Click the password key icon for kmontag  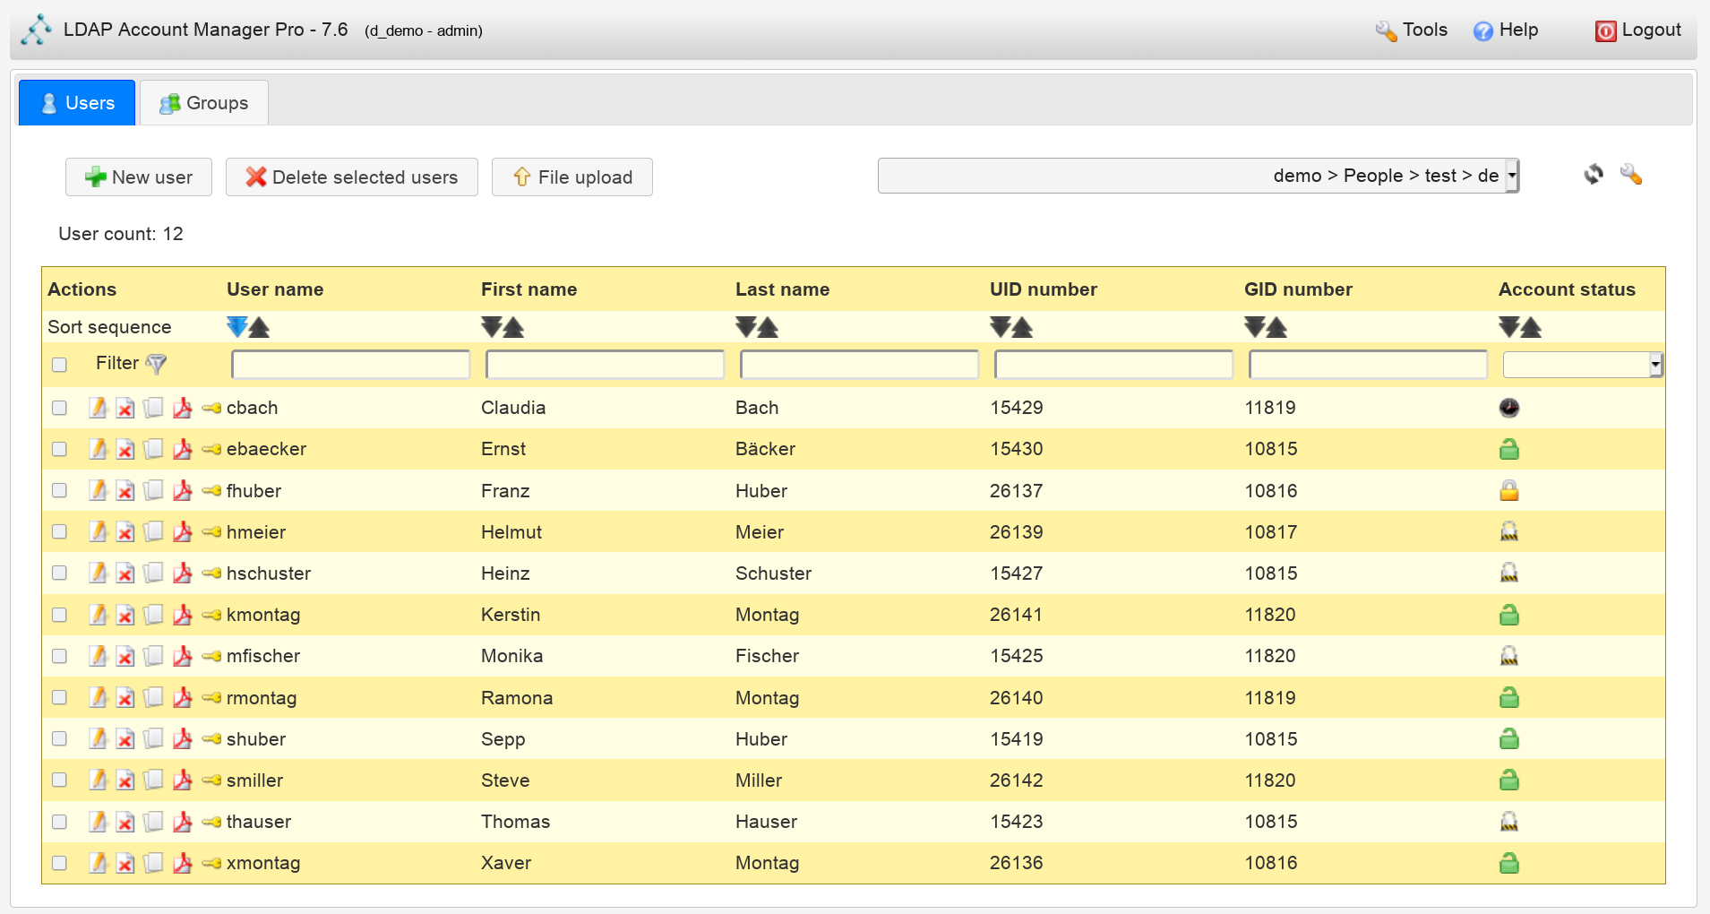coord(211,615)
